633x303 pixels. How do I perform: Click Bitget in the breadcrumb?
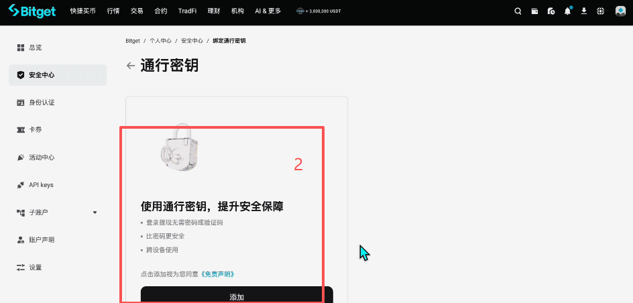[133, 41]
